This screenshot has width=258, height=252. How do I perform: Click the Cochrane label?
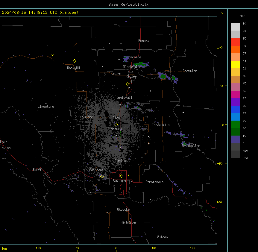[96, 170]
